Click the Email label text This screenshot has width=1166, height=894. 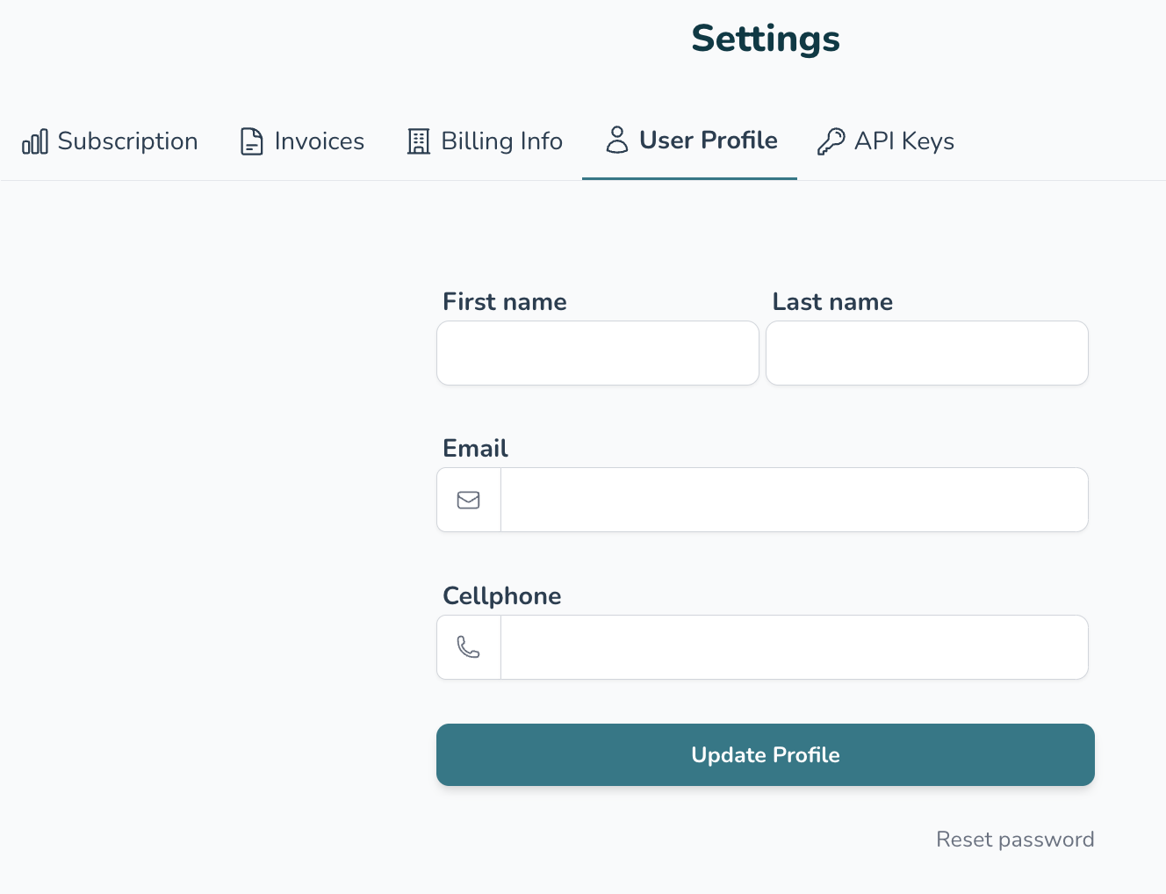click(x=475, y=449)
